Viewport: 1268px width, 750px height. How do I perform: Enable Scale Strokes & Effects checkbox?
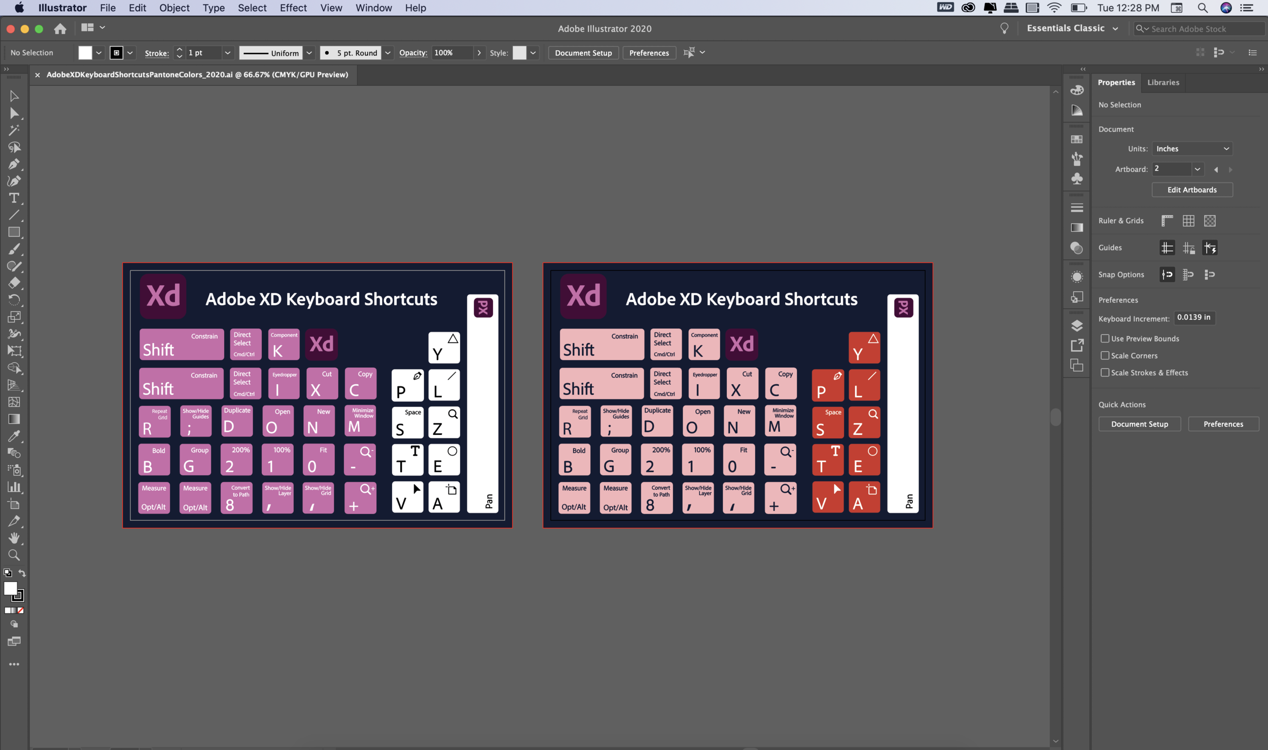click(1105, 372)
